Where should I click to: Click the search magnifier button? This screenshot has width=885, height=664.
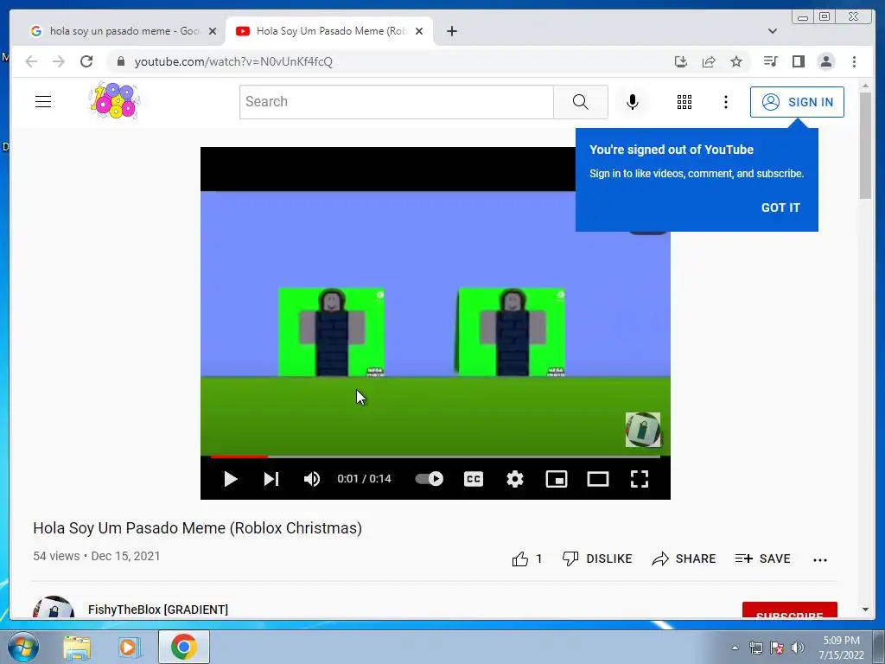point(580,102)
